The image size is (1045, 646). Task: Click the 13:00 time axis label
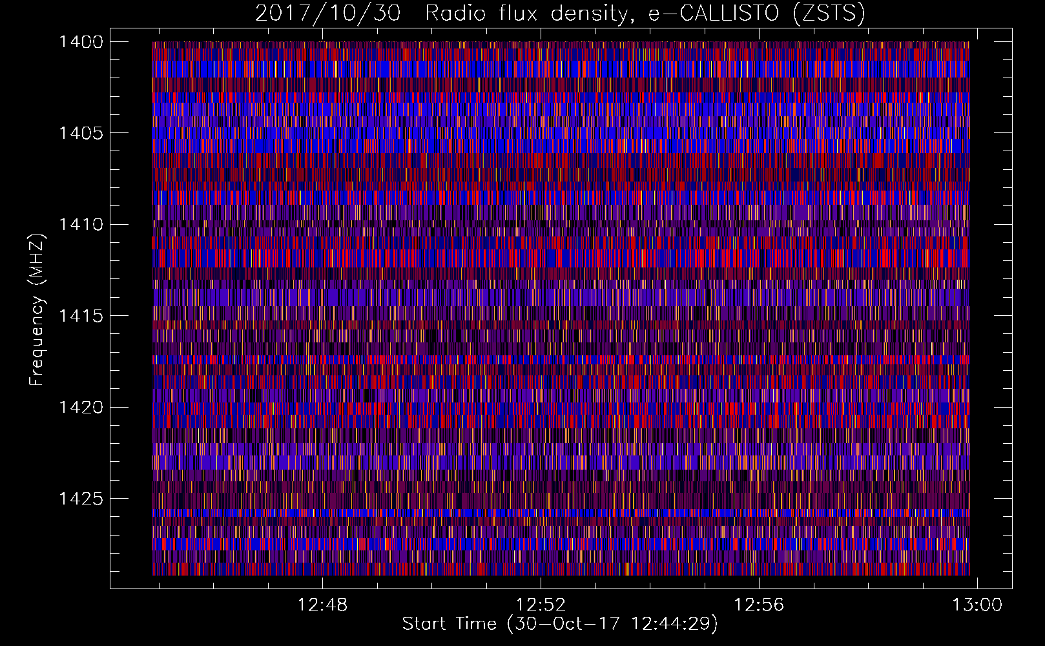(977, 605)
